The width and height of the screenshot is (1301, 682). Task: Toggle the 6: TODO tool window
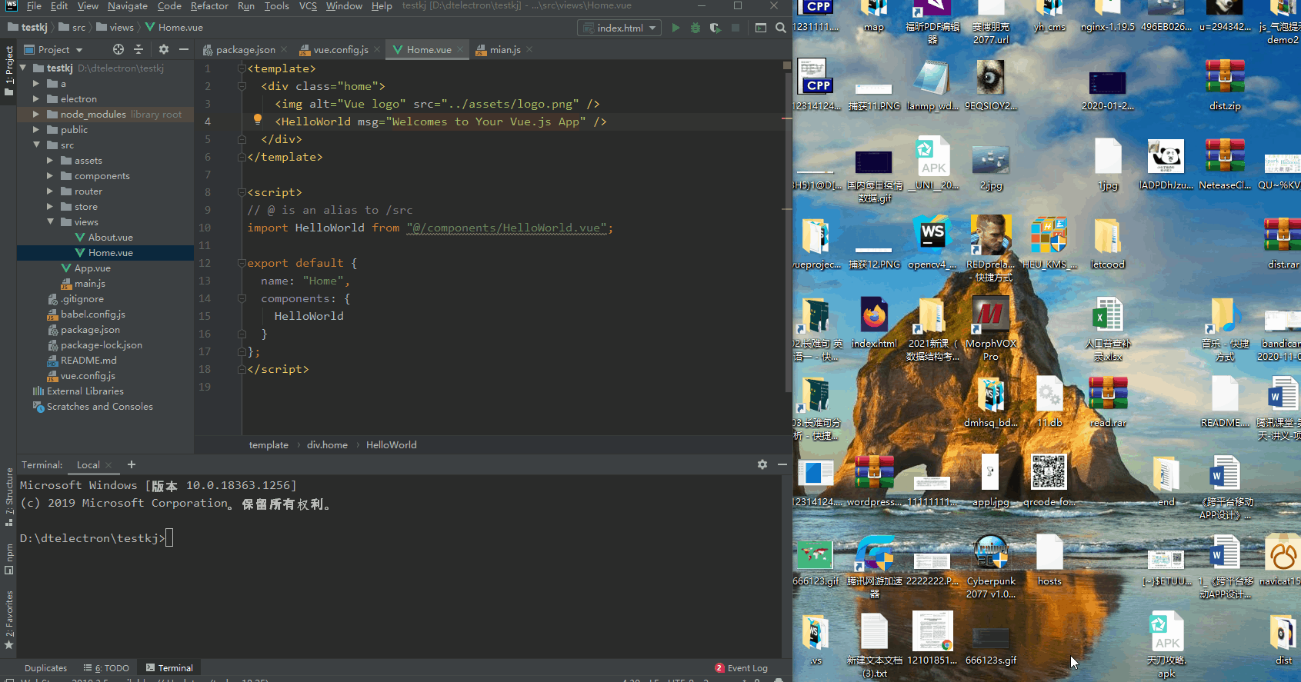pyautogui.click(x=106, y=668)
